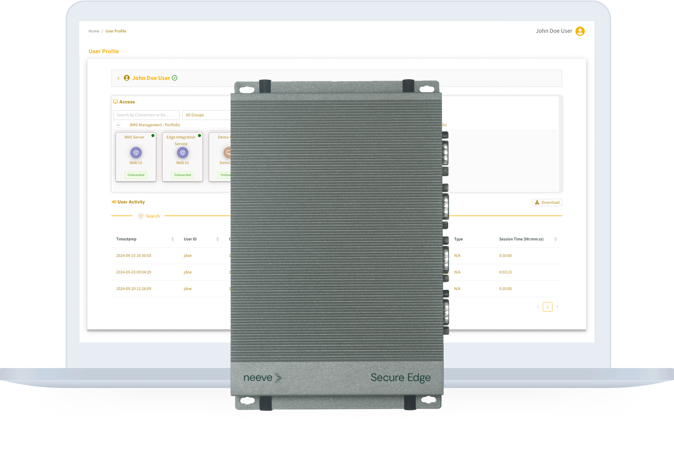Screen dimensions: 674x465
Task: Click the Demo card monitor icon
Action: [228, 153]
